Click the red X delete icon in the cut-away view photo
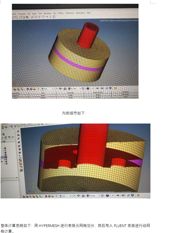This screenshot has width=171, height=233. tap(46, 196)
